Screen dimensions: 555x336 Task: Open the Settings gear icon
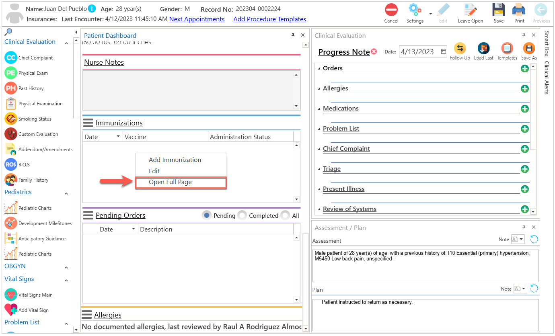[414, 10]
